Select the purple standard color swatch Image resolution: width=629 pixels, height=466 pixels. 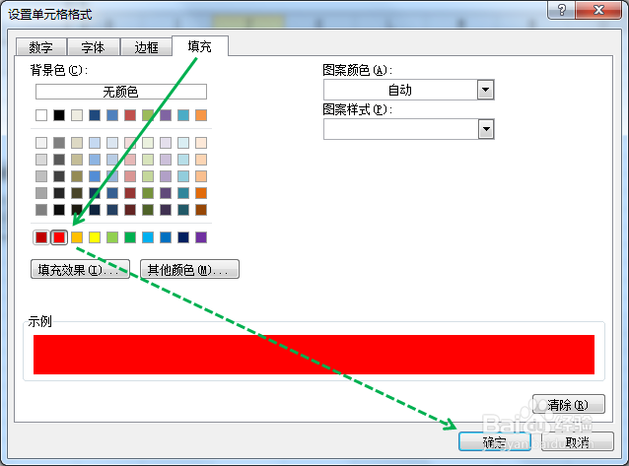(x=201, y=237)
